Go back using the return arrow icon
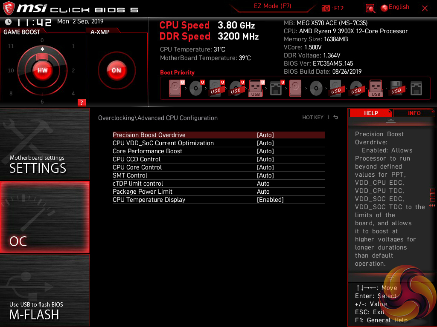The height and width of the screenshot is (327, 437). (x=336, y=118)
